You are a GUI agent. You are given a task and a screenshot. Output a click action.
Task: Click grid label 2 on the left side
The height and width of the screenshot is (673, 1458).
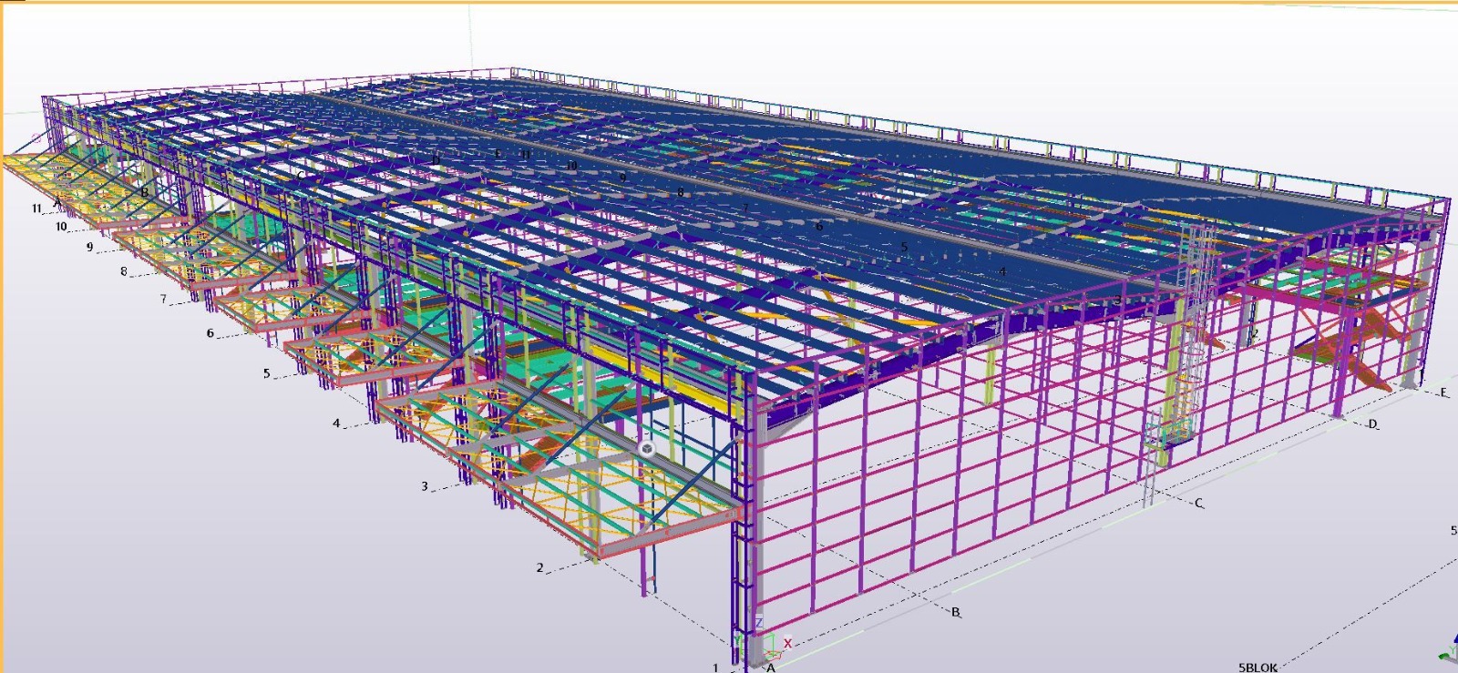tap(539, 567)
